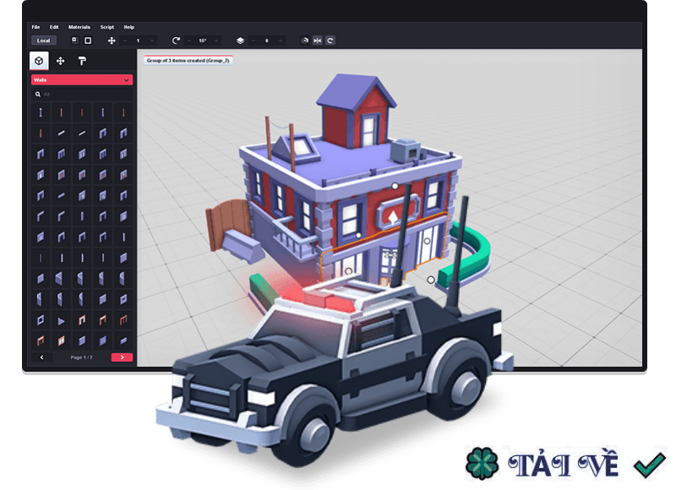
Task: Increase the layer value of 0
Action: pos(281,41)
